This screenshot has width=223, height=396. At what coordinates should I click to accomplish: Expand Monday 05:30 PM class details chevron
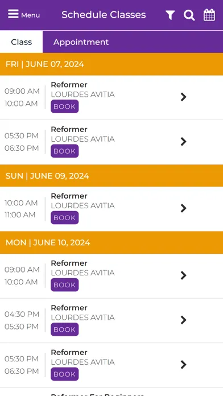(184, 365)
